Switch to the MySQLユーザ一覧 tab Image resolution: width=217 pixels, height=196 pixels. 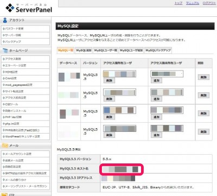coord(106,50)
